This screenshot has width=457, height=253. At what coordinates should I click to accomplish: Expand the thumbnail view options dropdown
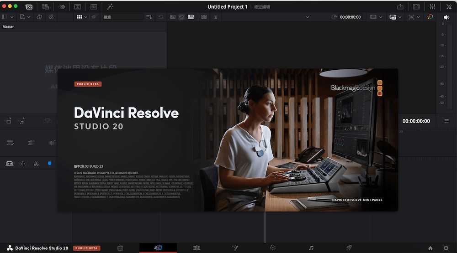point(86,17)
